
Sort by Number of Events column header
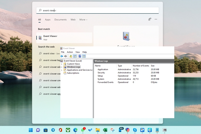[141, 66]
